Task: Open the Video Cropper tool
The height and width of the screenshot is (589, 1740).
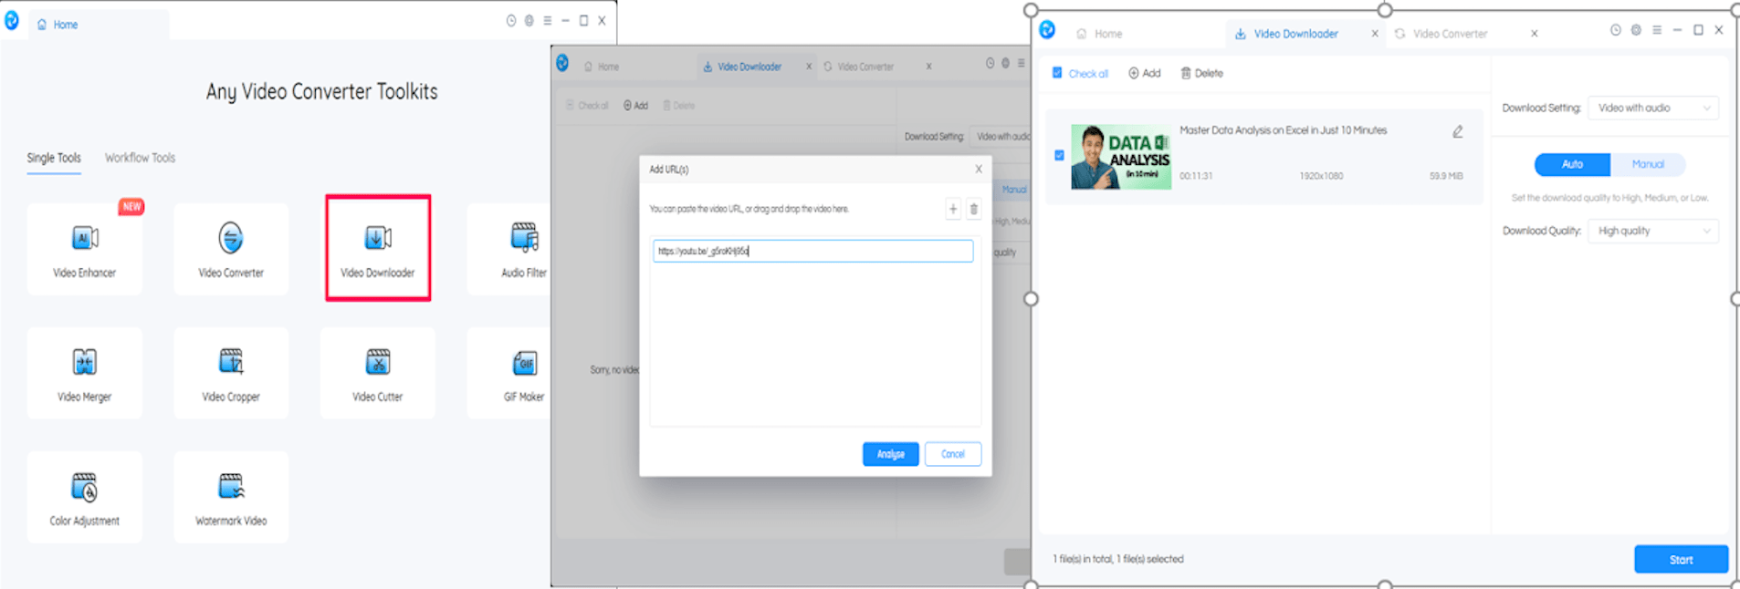Action: pyautogui.click(x=231, y=373)
